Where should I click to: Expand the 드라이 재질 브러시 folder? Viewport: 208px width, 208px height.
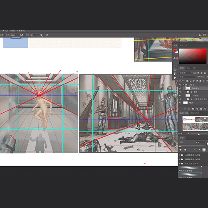click(x=179, y=155)
